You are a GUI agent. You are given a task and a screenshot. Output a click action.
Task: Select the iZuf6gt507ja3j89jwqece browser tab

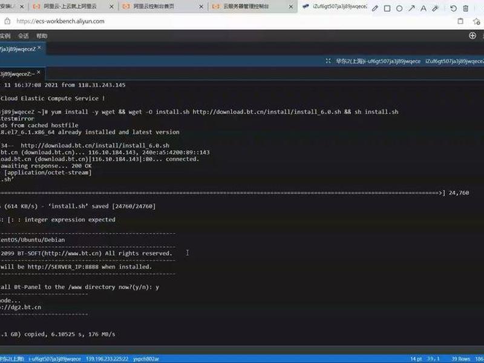coord(335,6)
